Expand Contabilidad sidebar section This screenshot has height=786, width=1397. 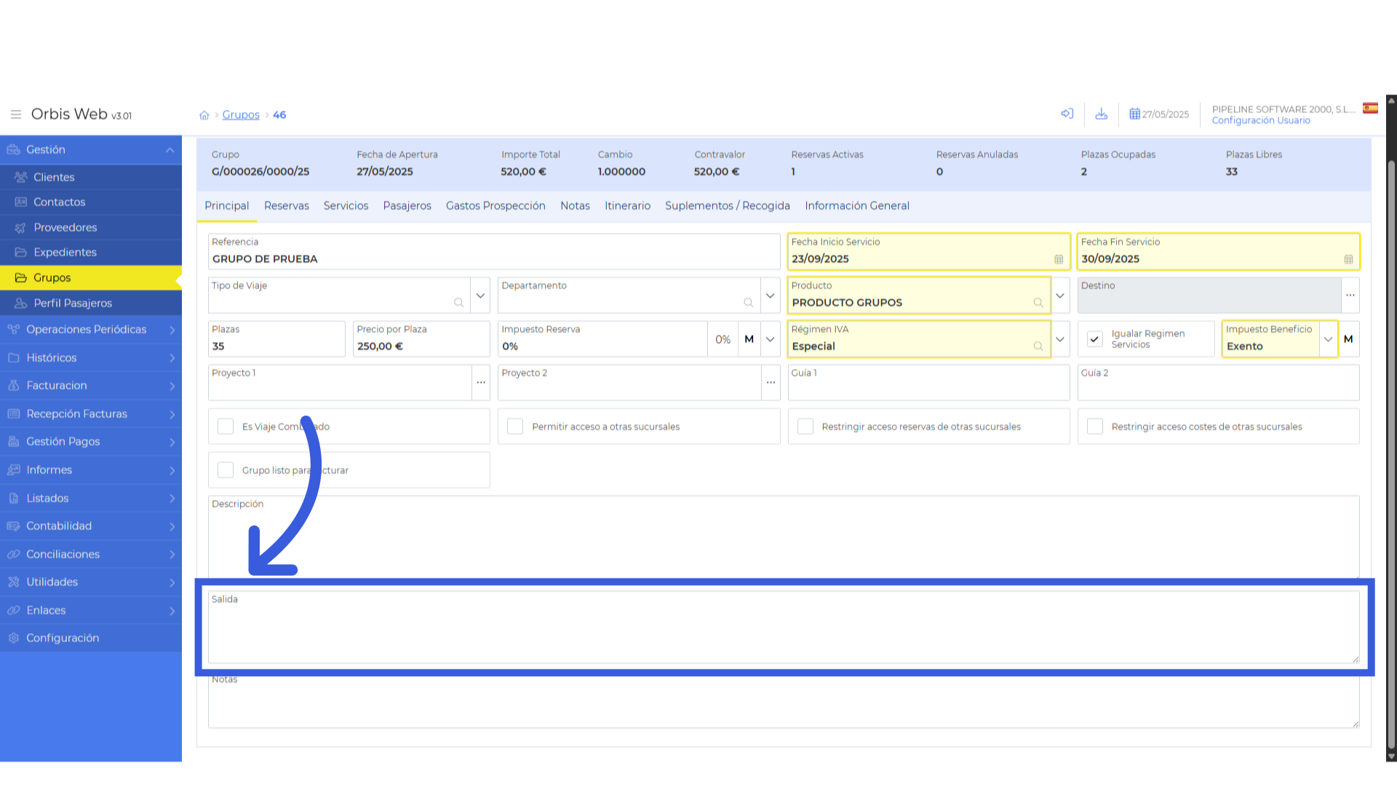pos(91,525)
